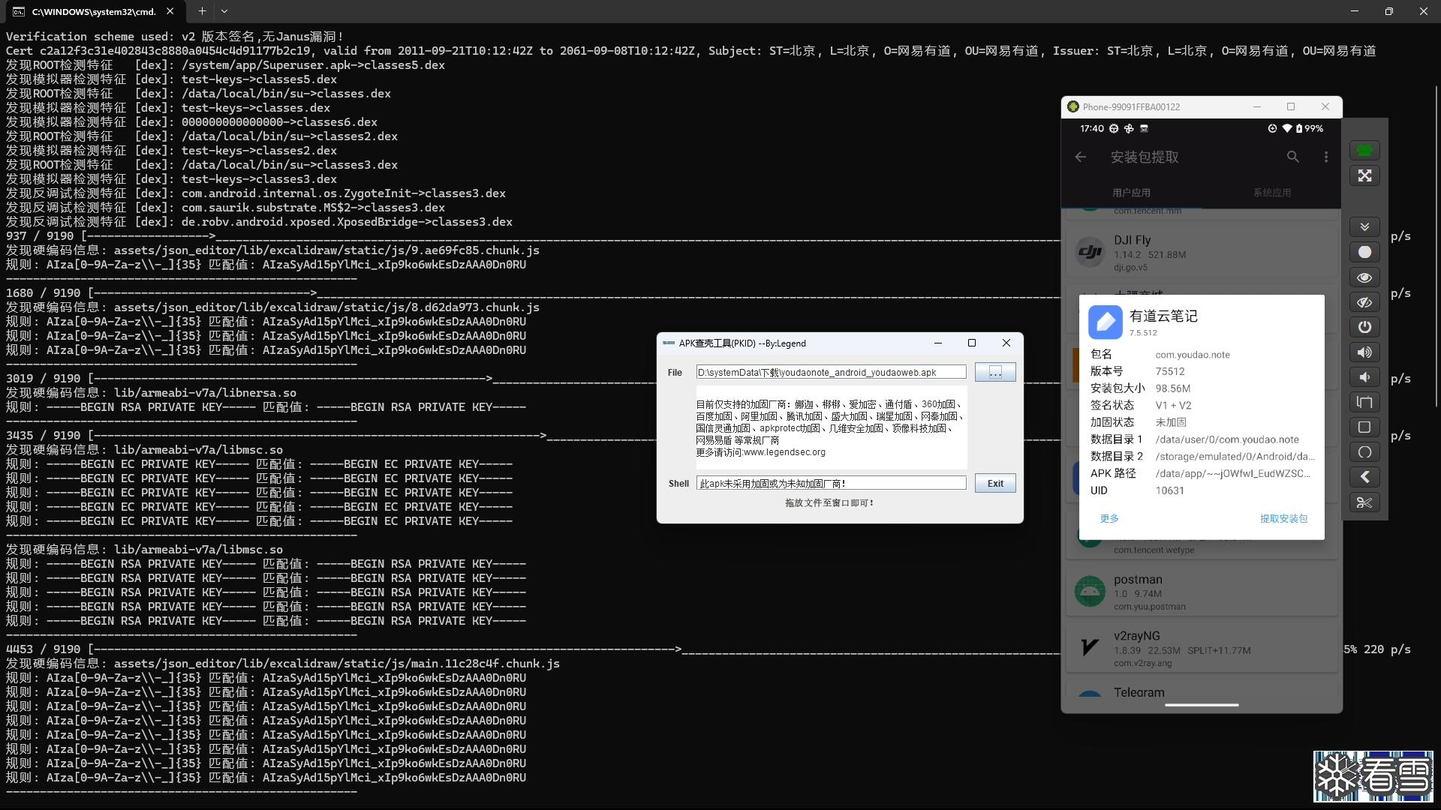
Task: Switch to the 系统应用 tab
Action: pos(1271,193)
